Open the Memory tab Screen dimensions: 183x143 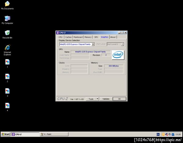tap(88, 37)
